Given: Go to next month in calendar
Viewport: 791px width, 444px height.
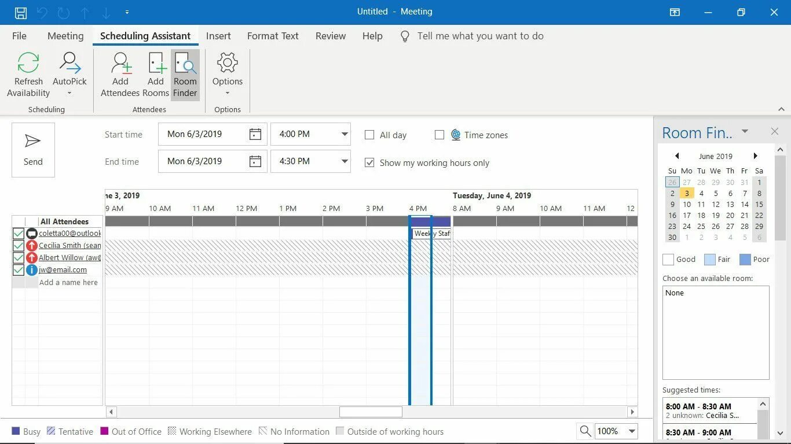Looking at the screenshot, I should [x=756, y=156].
